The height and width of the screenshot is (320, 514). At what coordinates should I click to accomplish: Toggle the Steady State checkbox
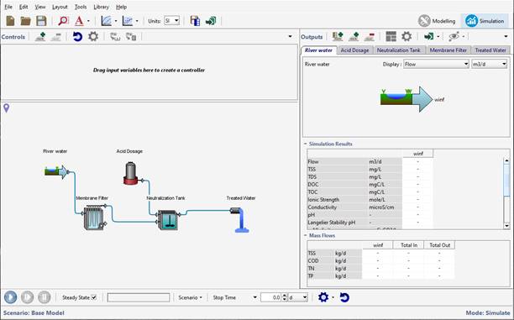(x=94, y=297)
